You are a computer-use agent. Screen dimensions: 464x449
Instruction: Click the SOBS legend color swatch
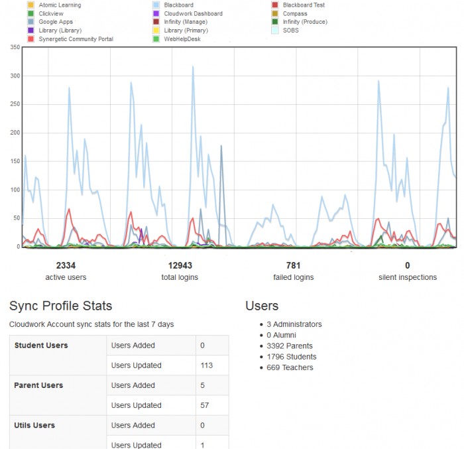tap(275, 31)
